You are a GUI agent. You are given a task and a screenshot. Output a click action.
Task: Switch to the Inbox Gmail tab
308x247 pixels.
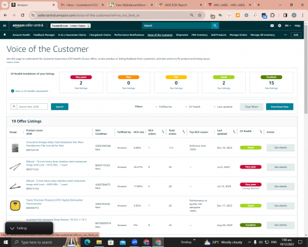click(x=83, y=5)
